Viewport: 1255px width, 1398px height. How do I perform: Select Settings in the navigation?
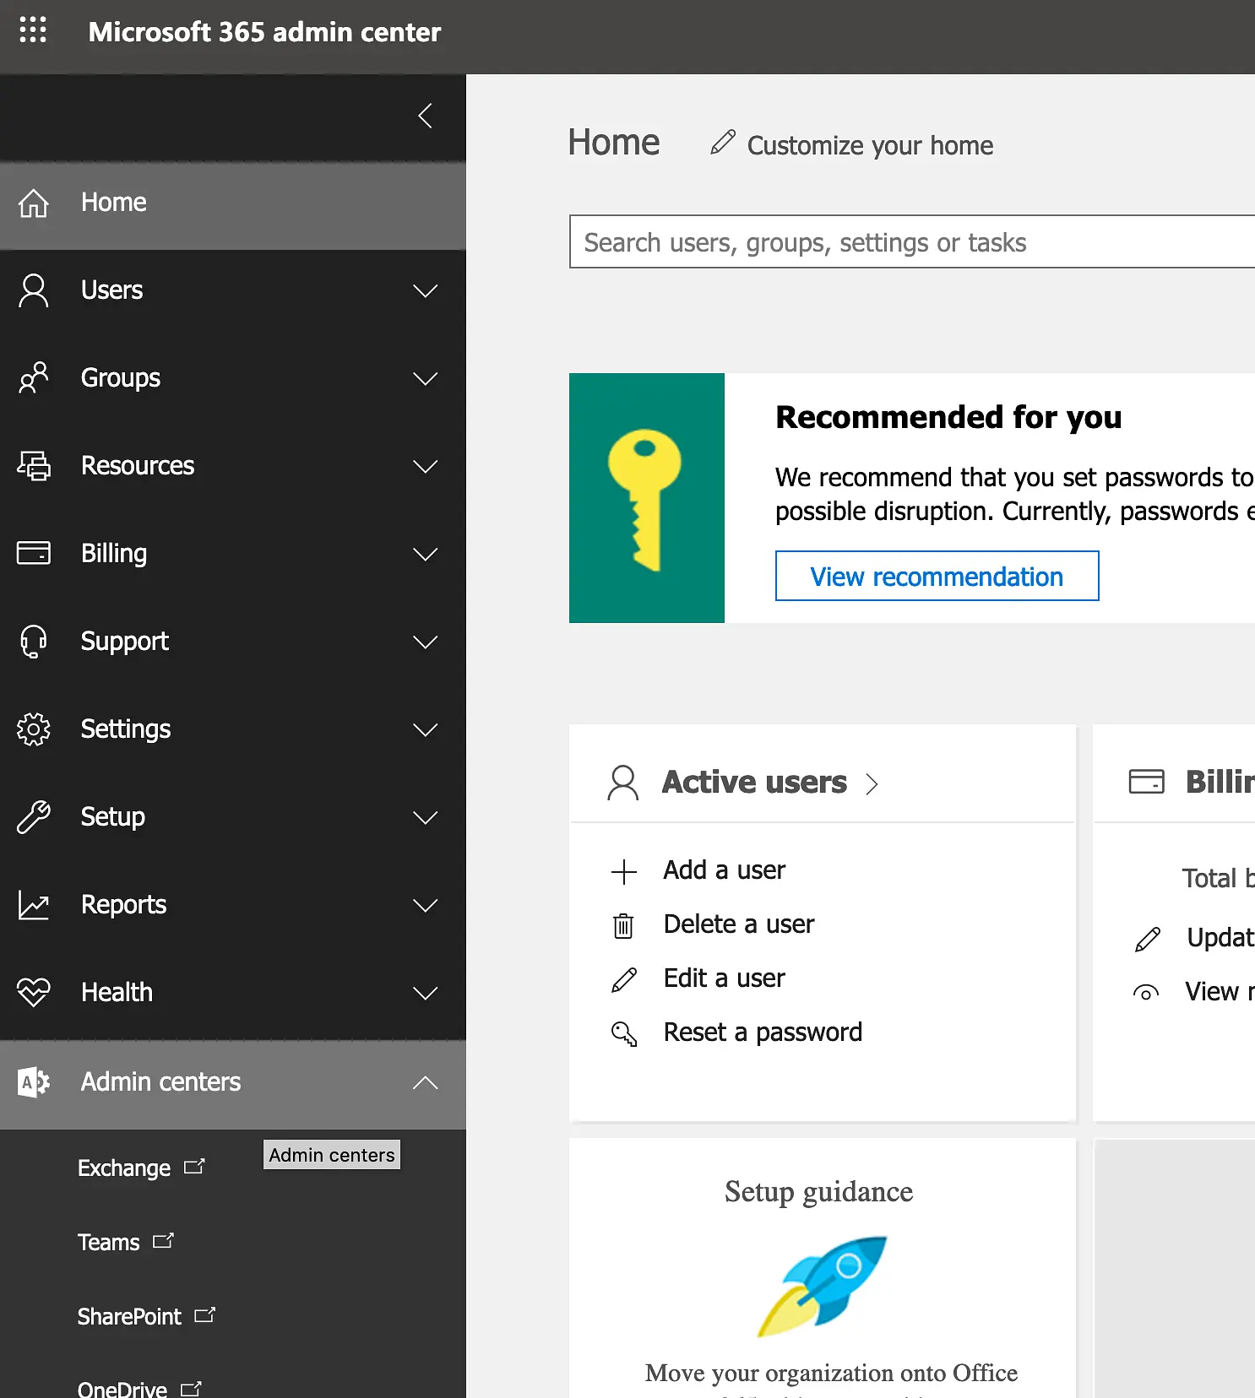tap(233, 729)
